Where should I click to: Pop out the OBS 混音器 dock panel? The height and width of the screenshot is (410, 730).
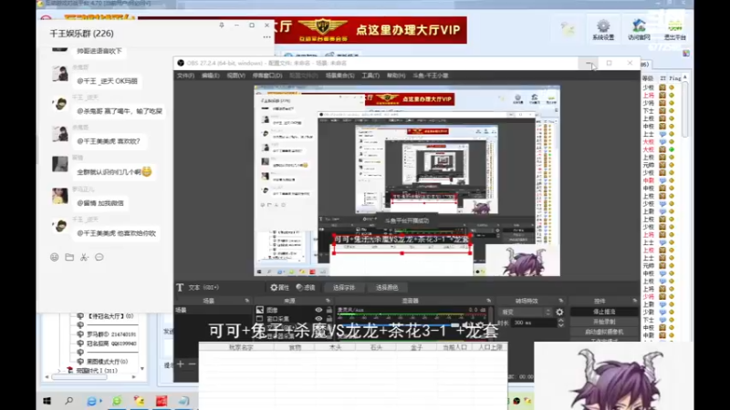click(x=488, y=302)
